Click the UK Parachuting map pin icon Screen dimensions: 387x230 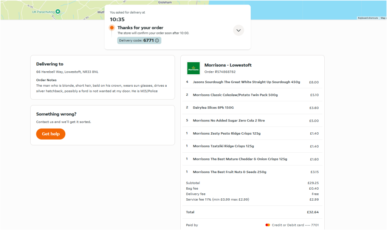(x=58, y=12)
